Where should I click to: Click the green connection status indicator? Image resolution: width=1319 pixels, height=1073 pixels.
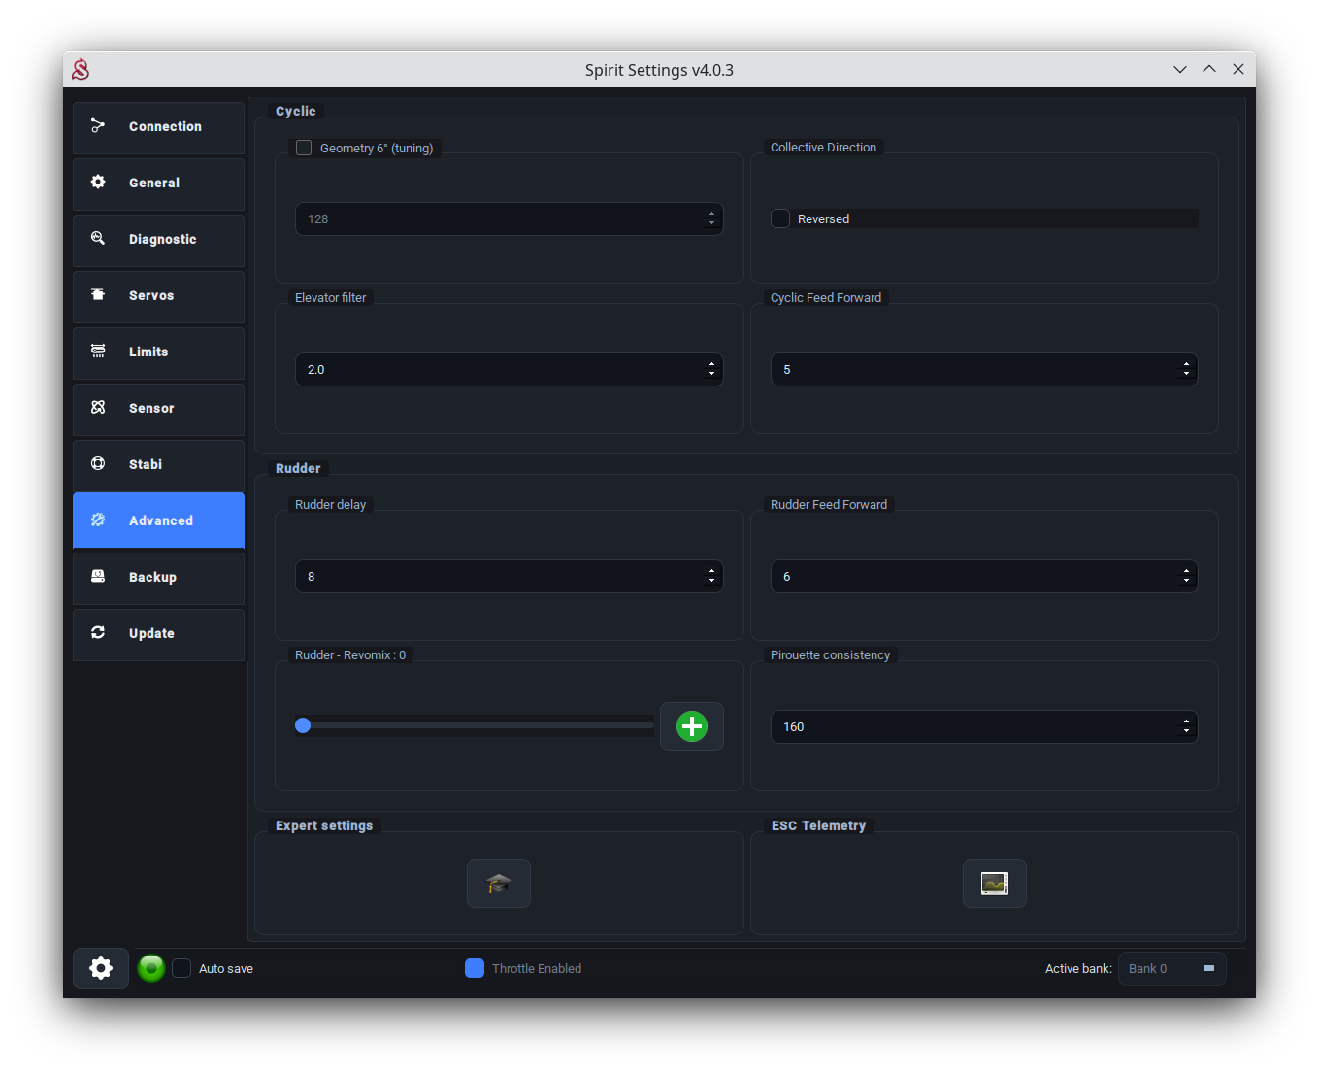151,968
